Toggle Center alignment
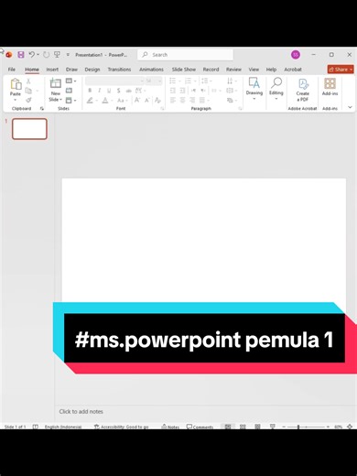Viewport: 357px width, 476px height. (x=182, y=100)
